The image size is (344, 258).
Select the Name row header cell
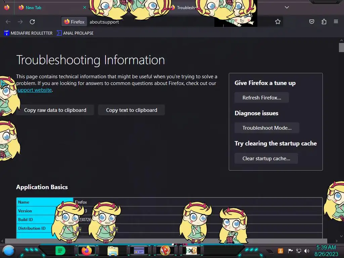point(45,202)
